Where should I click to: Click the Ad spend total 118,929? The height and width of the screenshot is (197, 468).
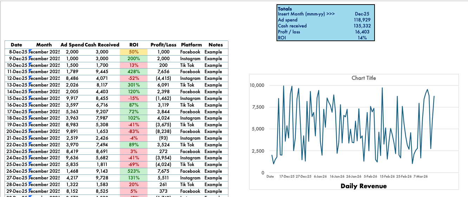click(x=362, y=20)
